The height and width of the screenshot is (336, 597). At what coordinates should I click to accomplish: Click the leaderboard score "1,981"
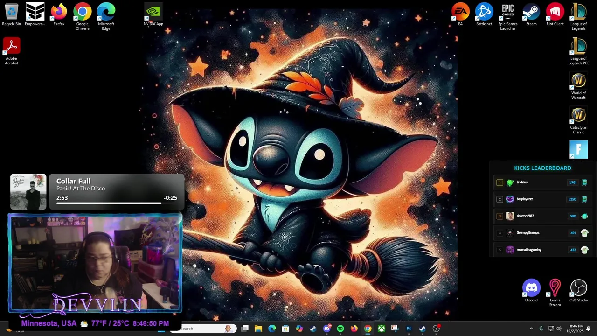573,182
